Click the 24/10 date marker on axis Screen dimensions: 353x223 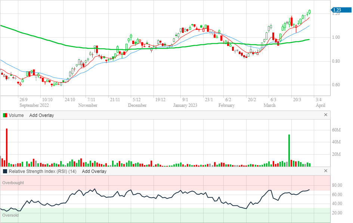coord(70,100)
